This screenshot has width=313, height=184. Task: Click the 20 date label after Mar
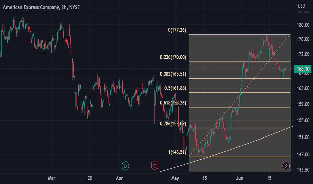(x=90, y=178)
